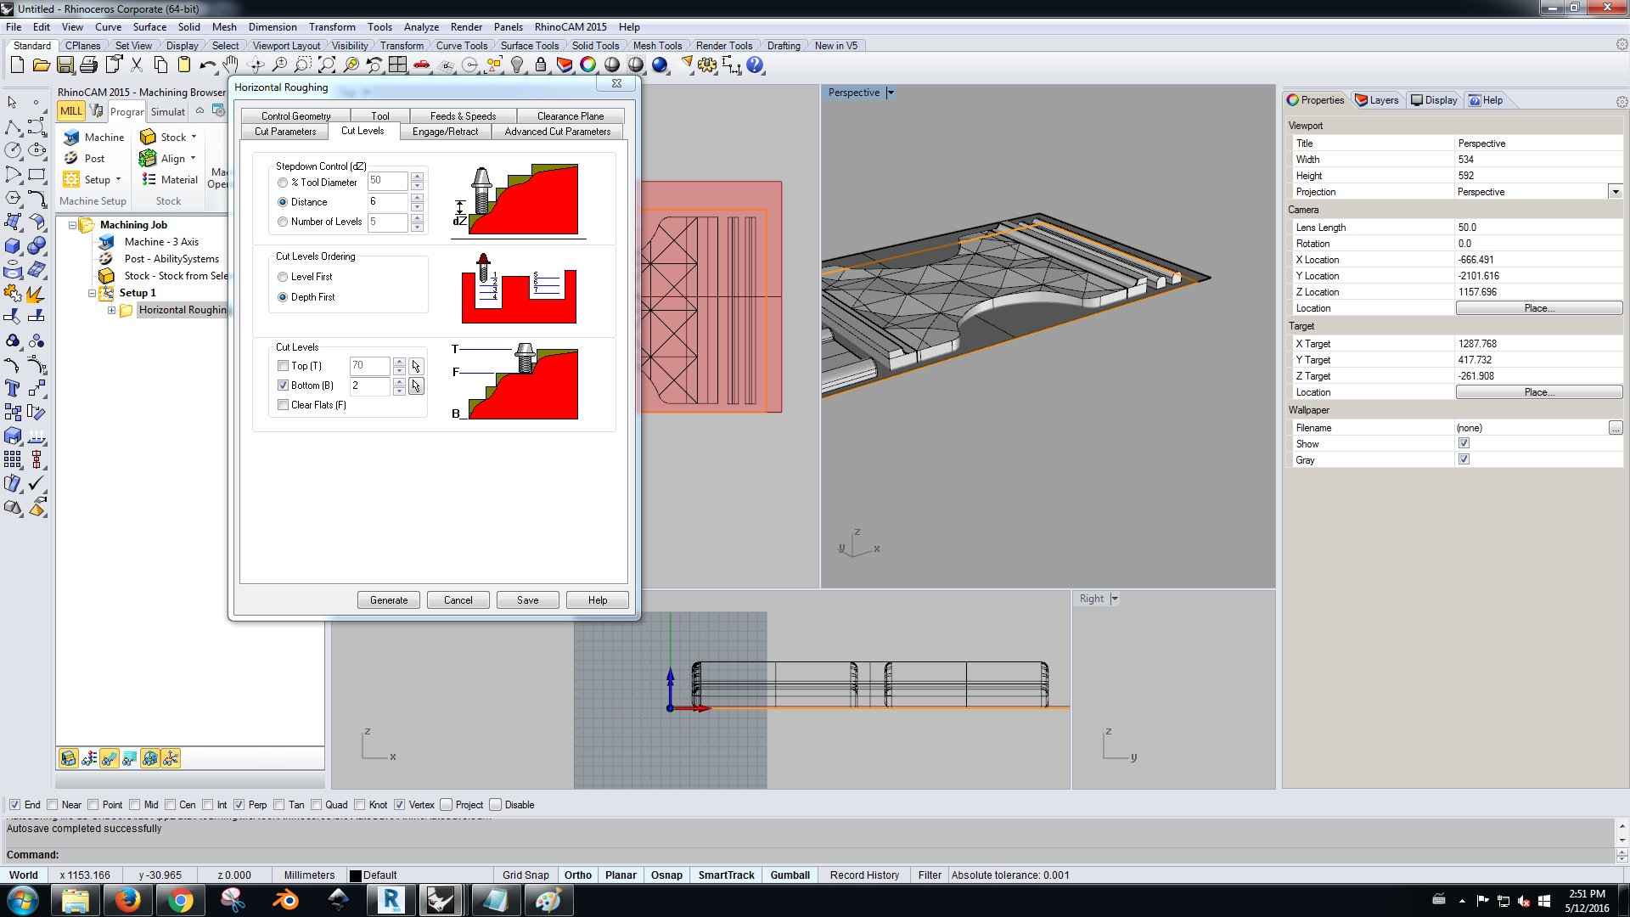Open the Projection dropdown in Properties
This screenshot has height=917, width=1630.
click(1615, 192)
